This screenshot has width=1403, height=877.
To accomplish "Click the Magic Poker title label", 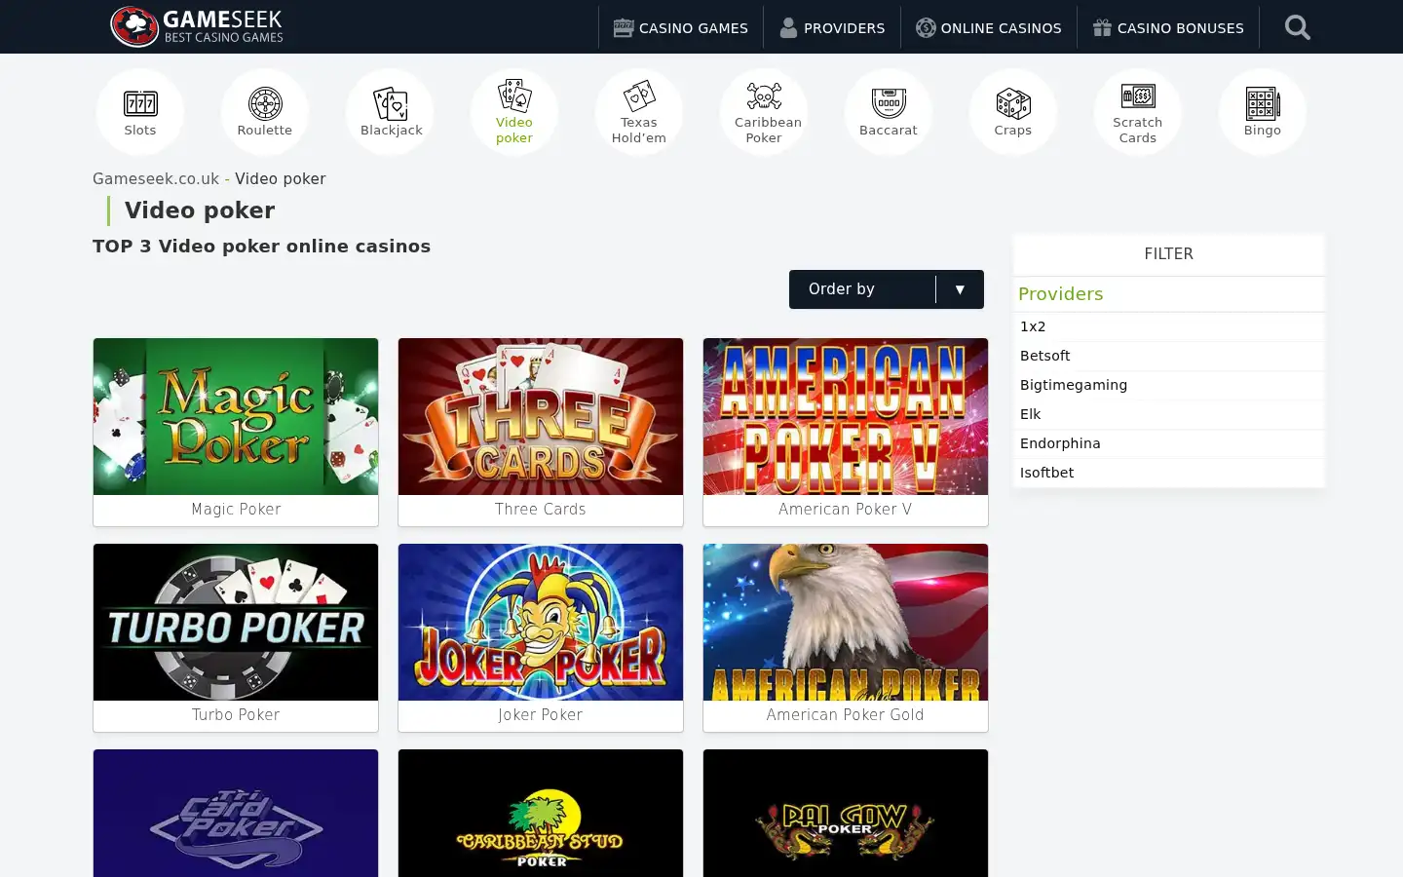I will [236, 510].
